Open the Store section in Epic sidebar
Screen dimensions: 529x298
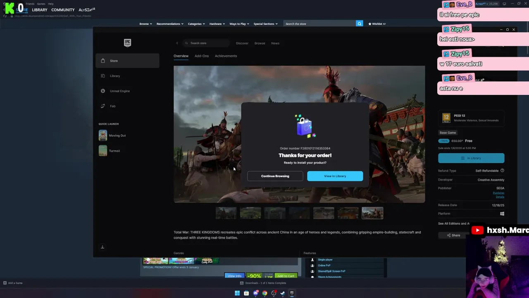[127, 61]
